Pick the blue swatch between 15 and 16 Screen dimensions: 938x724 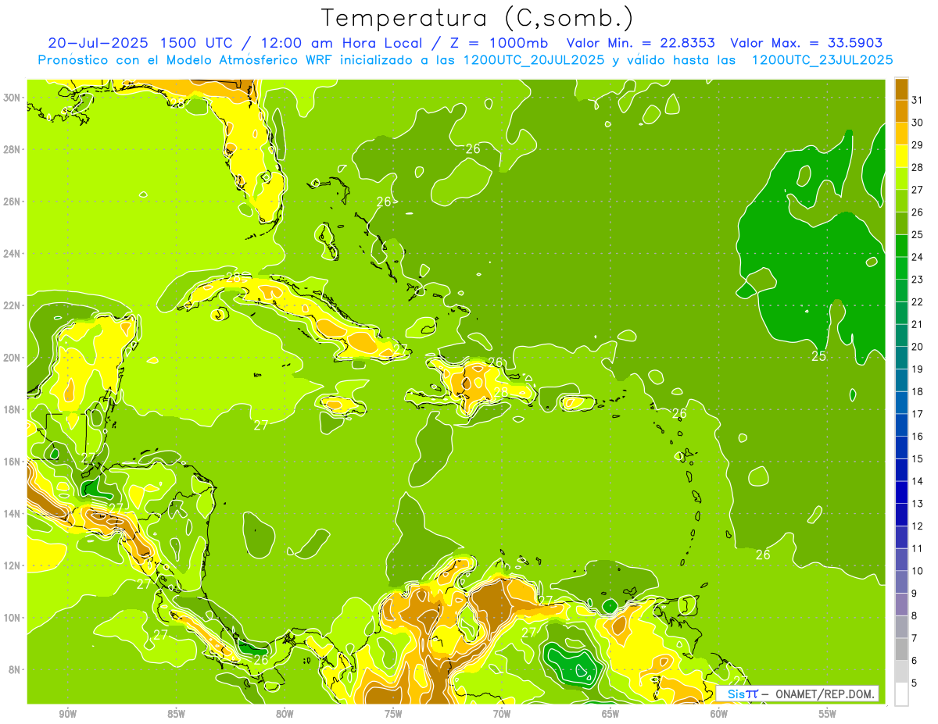pos(902,448)
